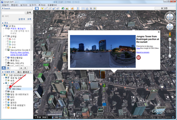Add an image overlay from the toolbar
Image resolution: width=177 pixels, height=120 pixels.
point(54,8)
